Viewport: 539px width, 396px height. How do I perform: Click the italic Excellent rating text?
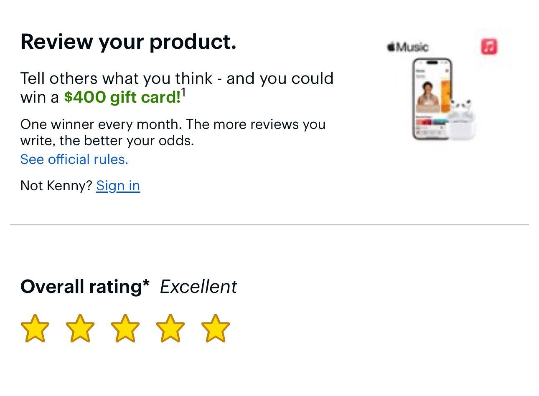(198, 287)
